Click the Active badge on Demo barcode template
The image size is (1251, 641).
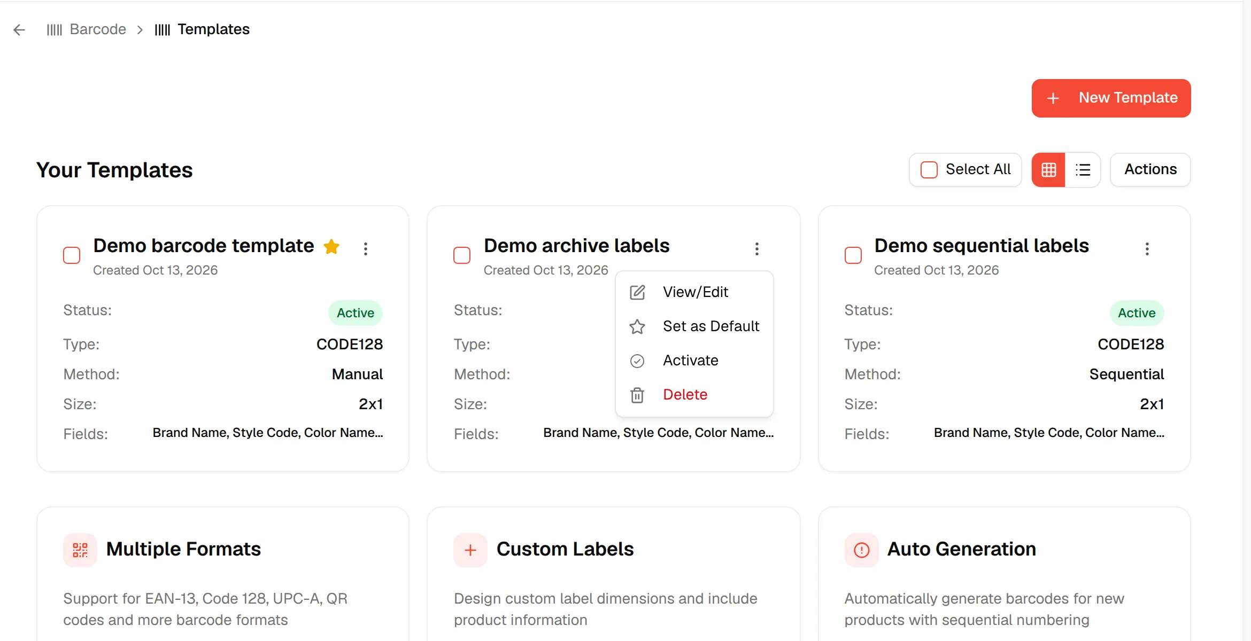click(x=356, y=313)
